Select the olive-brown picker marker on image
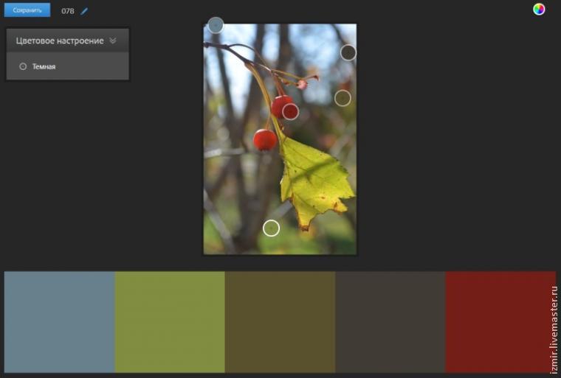The image size is (561, 378). 343,98
